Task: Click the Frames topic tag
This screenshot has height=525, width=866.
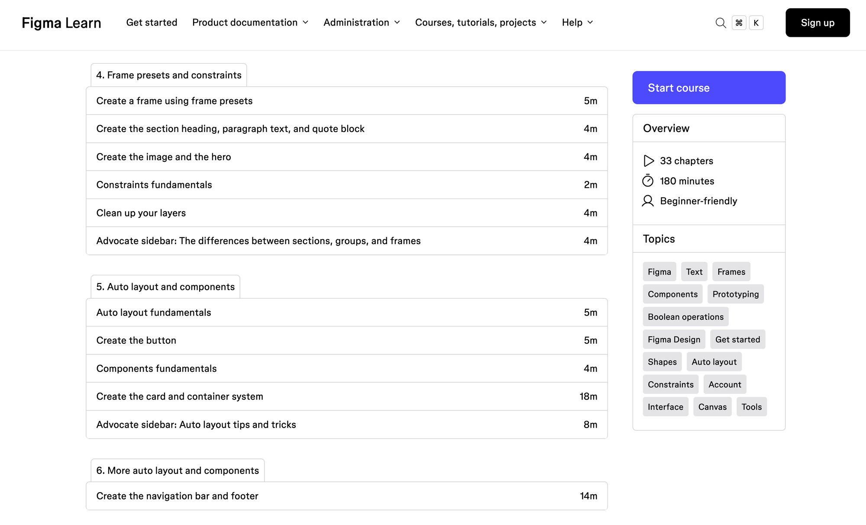Action: pyautogui.click(x=731, y=272)
